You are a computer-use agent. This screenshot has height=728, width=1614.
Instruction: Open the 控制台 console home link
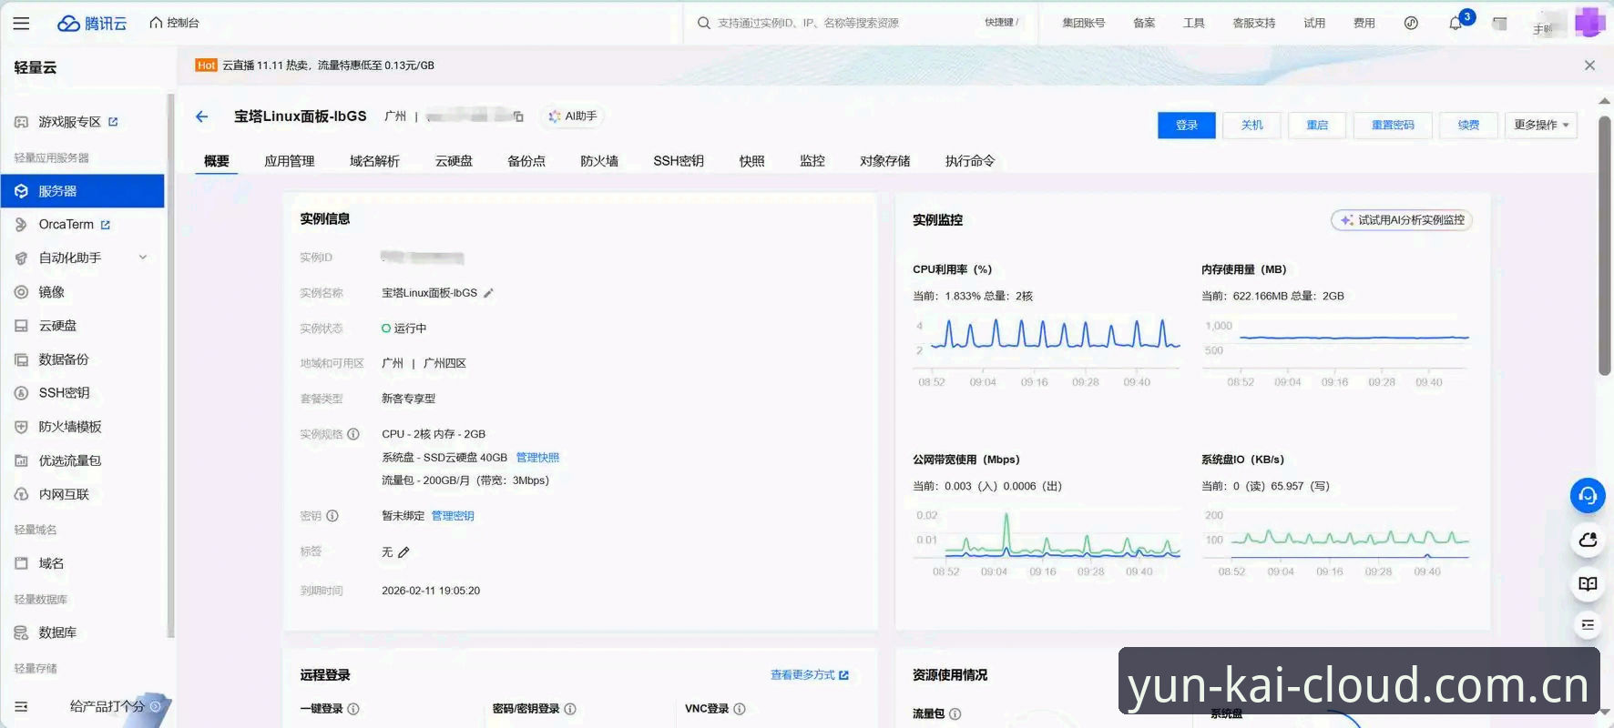click(175, 23)
